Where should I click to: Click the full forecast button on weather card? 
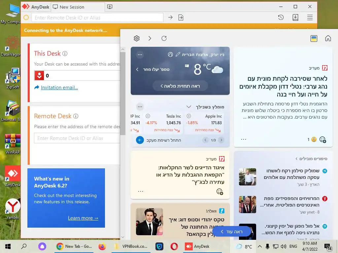click(x=180, y=86)
